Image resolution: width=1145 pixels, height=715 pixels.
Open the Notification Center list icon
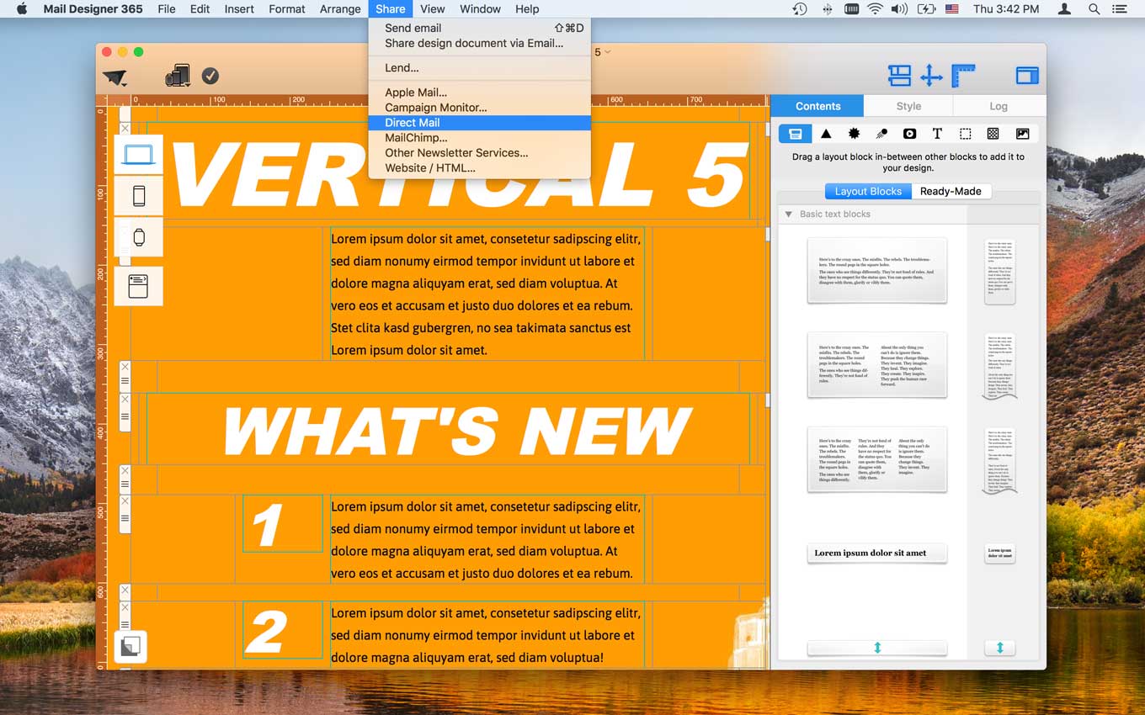pos(1119,9)
